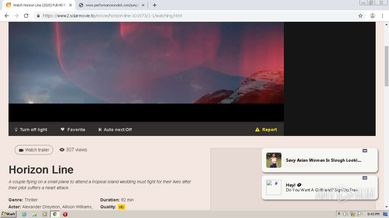The image size is (389, 218).
Task: Switch to the performanceonclick.com tab
Action: click(112, 5)
